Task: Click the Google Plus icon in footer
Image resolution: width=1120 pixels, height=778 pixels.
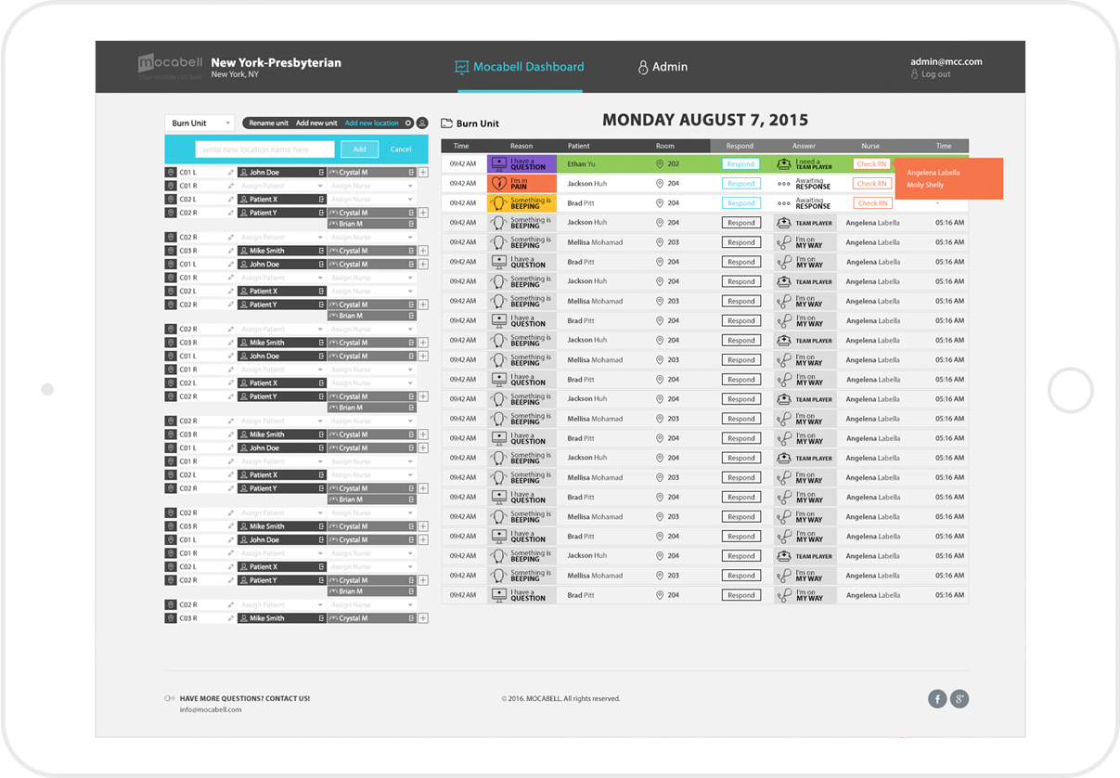Action: click(x=959, y=699)
